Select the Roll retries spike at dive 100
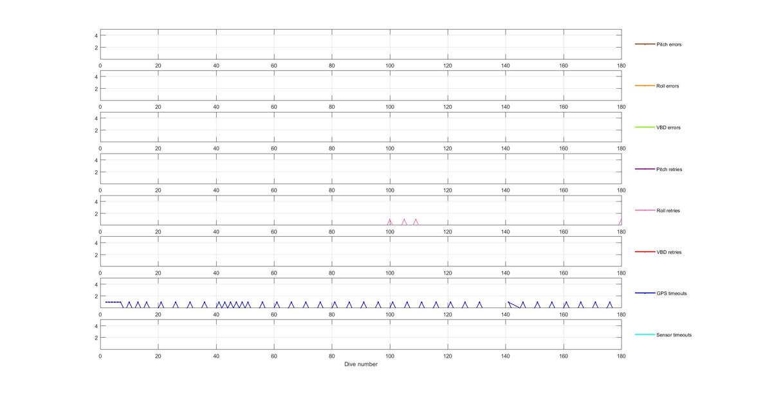The height and width of the screenshot is (393, 772). click(x=390, y=222)
